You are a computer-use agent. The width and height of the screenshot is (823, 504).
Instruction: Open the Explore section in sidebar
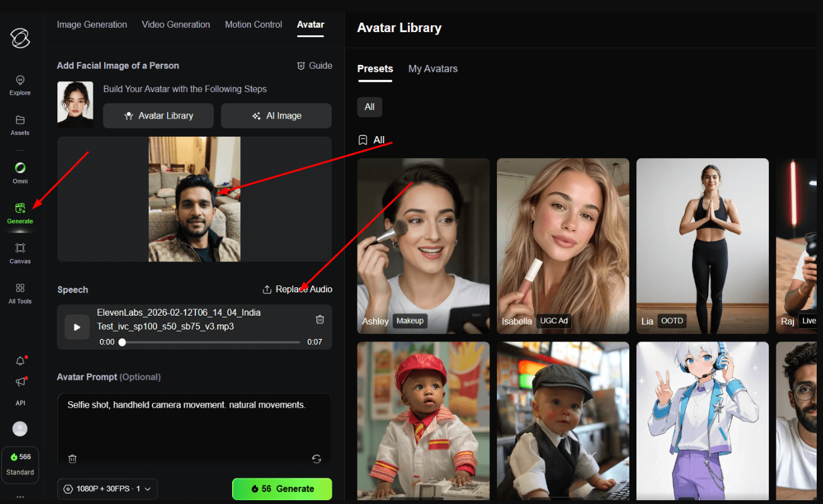pos(20,85)
